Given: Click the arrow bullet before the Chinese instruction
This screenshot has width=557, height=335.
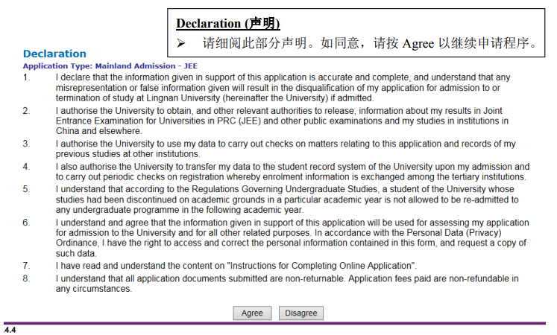Looking at the screenshot, I should (180, 43).
